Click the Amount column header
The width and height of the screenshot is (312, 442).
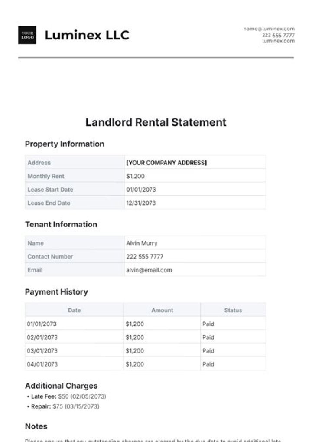coord(162,310)
